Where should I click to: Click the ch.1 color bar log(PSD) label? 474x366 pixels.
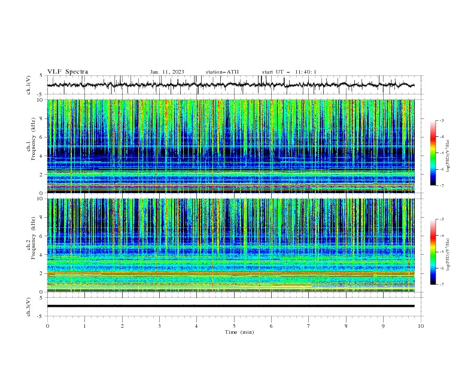[448, 156]
